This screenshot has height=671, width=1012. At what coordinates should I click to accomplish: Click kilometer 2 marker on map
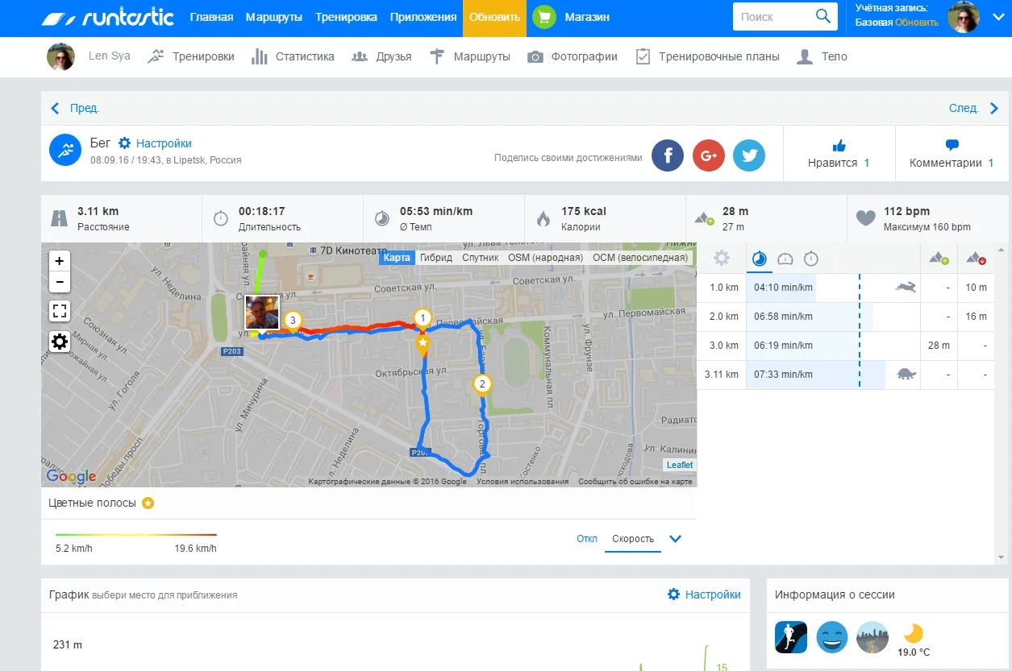(482, 384)
